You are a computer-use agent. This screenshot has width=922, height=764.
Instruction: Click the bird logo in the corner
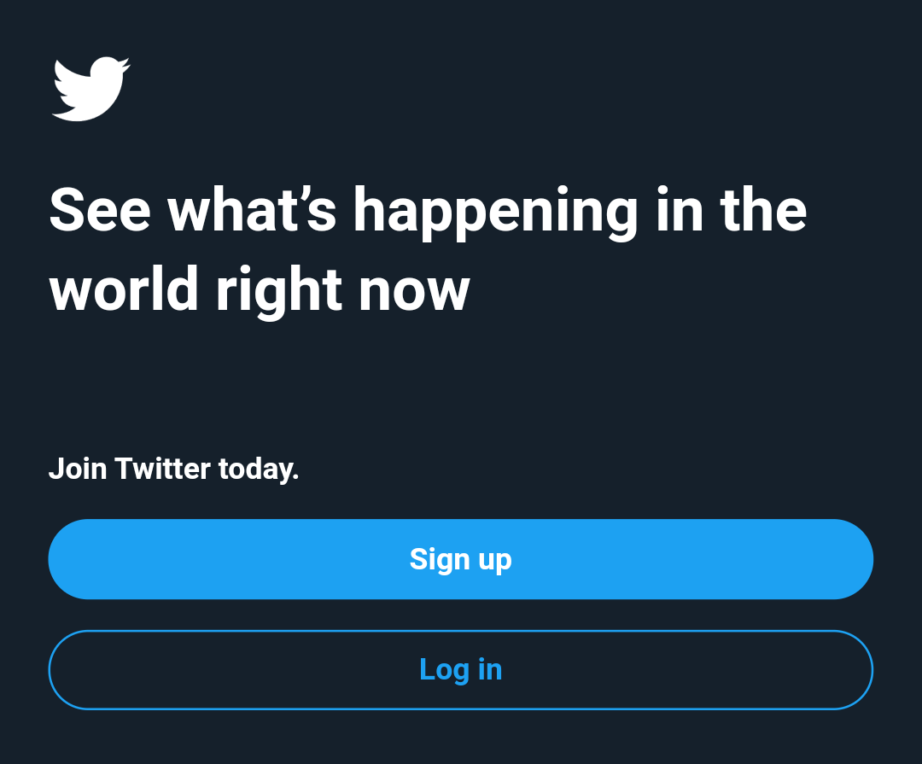(90, 89)
